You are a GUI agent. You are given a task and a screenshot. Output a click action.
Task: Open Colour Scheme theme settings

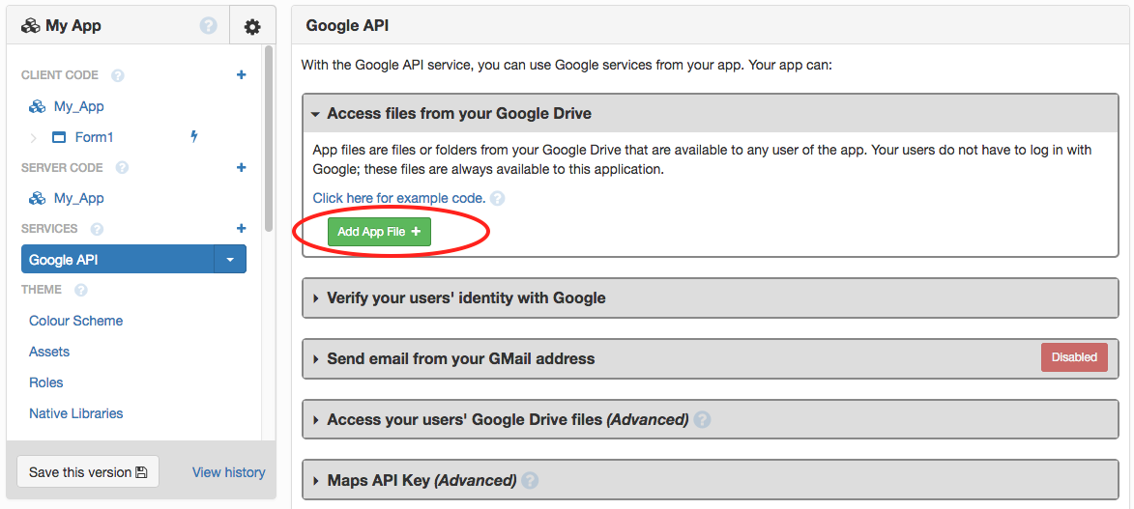tap(76, 321)
